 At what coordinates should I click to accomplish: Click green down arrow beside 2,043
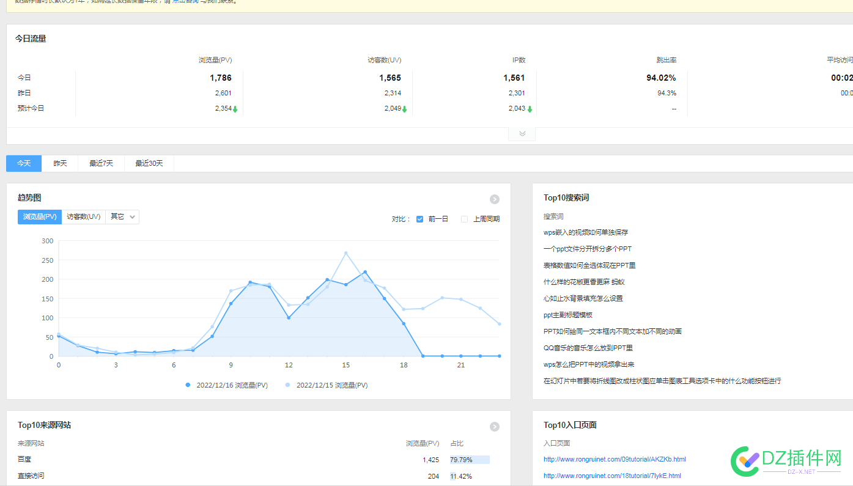[x=530, y=109]
